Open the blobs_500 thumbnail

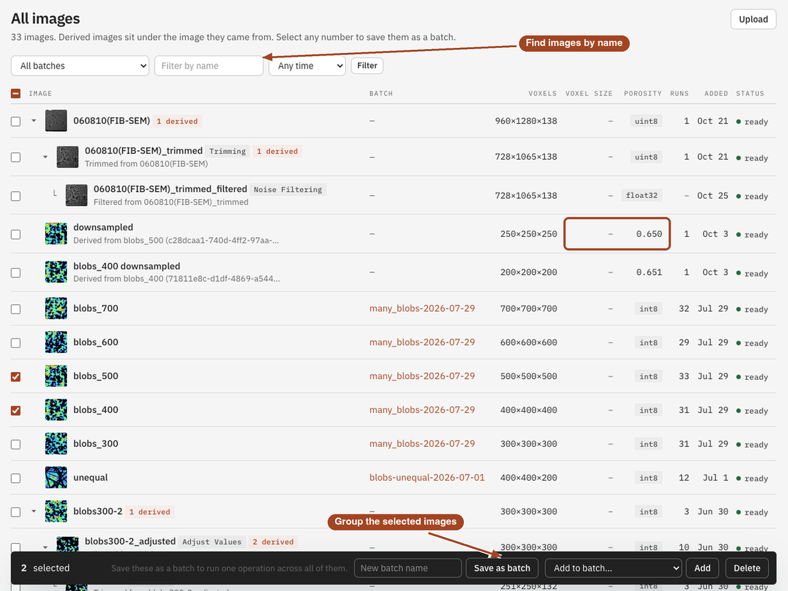pos(56,376)
